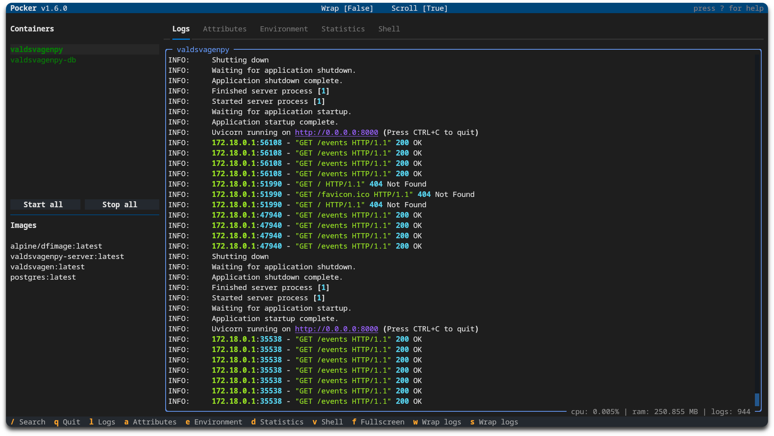Click the Fullscreen shortcut in the footer

(378, 422)
